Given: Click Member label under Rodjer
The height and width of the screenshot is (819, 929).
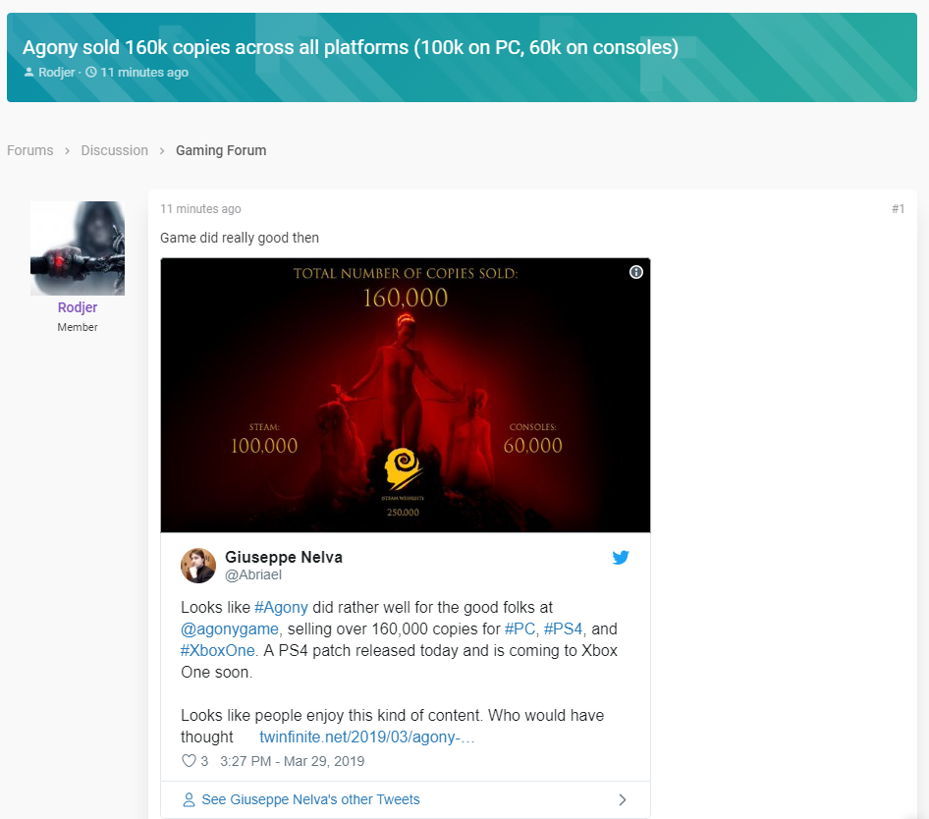Looking at the screenshot, I should pyautogui.click(x=78, y=327).
